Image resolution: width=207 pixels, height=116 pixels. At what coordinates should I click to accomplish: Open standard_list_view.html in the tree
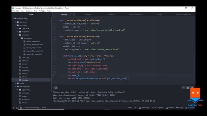coord(35,51)
